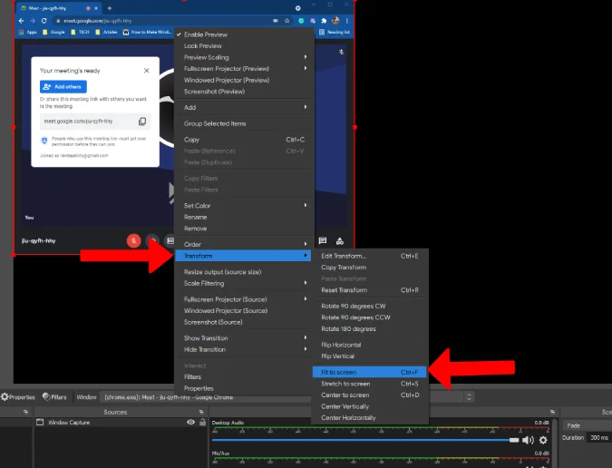Select Copy Transform in submenu
This screenshot has width=612, height=468.
370,267
